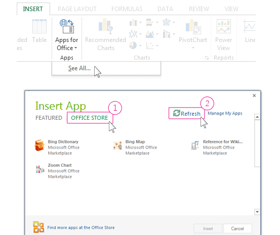Click the PivotChart icon
The width and height of the screenshot is (280, 235).
(193, 27)
